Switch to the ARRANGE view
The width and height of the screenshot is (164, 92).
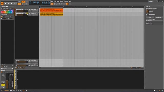[x=6, y=90]
